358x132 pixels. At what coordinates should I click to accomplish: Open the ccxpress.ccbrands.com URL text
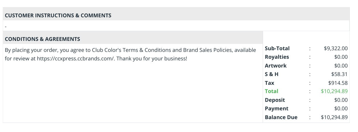coord(75,59)
